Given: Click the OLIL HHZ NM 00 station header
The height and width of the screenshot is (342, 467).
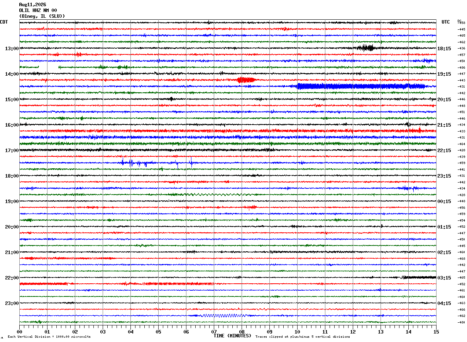Looking at the screenshot, I should click(x=38, y=10).
